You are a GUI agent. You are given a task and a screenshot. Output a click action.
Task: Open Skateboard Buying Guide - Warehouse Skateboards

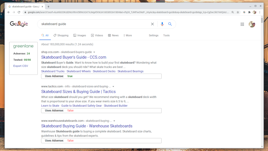coord(87,126)
